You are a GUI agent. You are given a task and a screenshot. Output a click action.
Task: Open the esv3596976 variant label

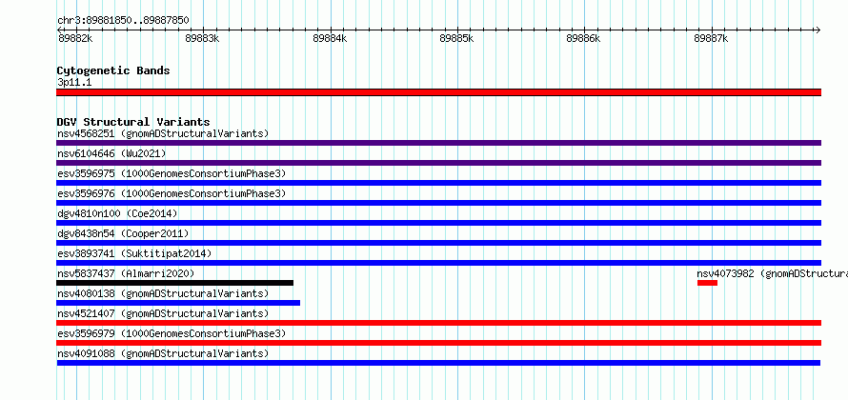click(172, 193)
